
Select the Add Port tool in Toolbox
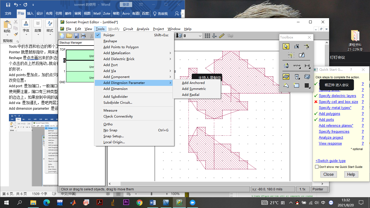[x=286, y=66]
